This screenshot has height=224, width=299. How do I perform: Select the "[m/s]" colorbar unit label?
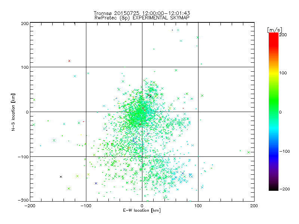point(275,30)
